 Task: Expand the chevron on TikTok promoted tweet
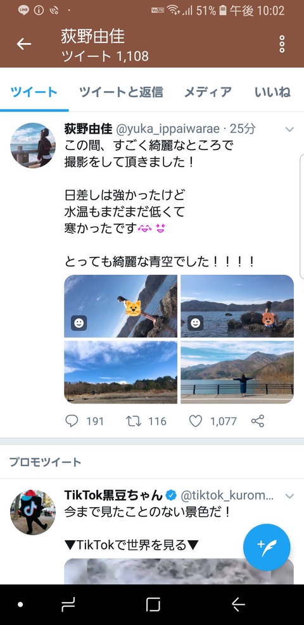click(289, 496)
